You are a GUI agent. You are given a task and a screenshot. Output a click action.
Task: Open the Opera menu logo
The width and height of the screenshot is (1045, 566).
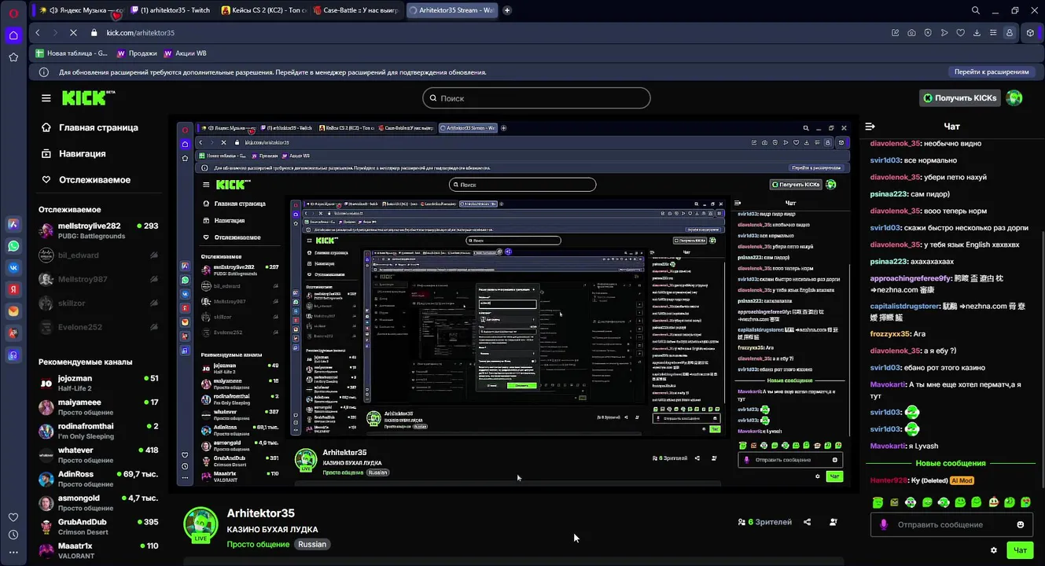pyautogui.click(x=13, y=13)
